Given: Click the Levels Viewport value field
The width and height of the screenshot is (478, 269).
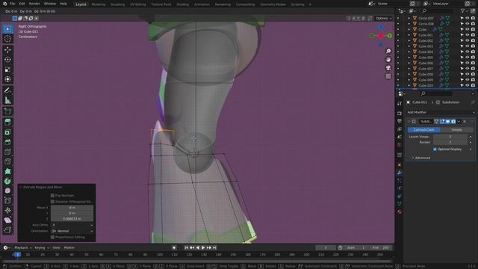Looking at the screenshot, I should pos(450,137).
